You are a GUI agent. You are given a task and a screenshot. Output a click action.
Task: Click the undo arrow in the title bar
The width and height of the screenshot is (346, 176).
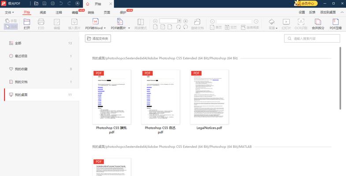(61, 4)
